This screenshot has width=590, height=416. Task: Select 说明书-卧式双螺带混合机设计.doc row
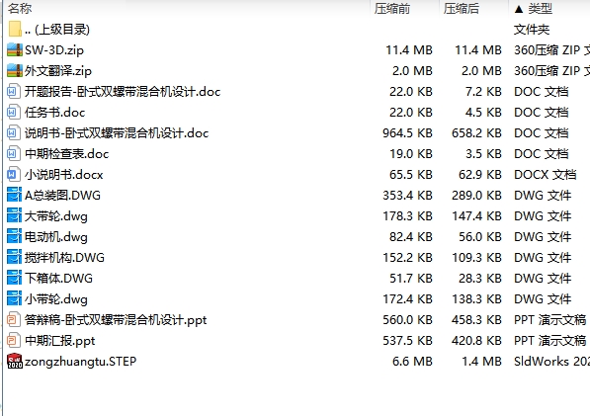pos(296,133)
